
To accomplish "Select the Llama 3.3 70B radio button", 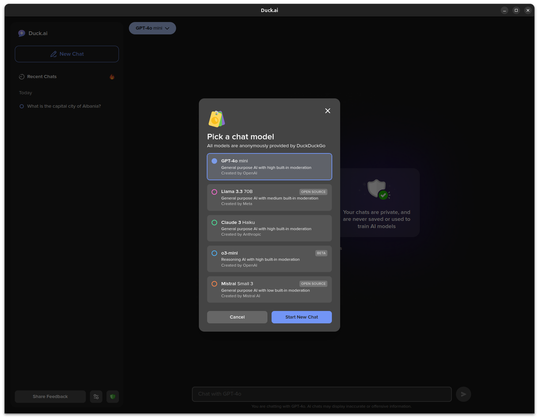I will pyautogui.click(x=214, y=192).
